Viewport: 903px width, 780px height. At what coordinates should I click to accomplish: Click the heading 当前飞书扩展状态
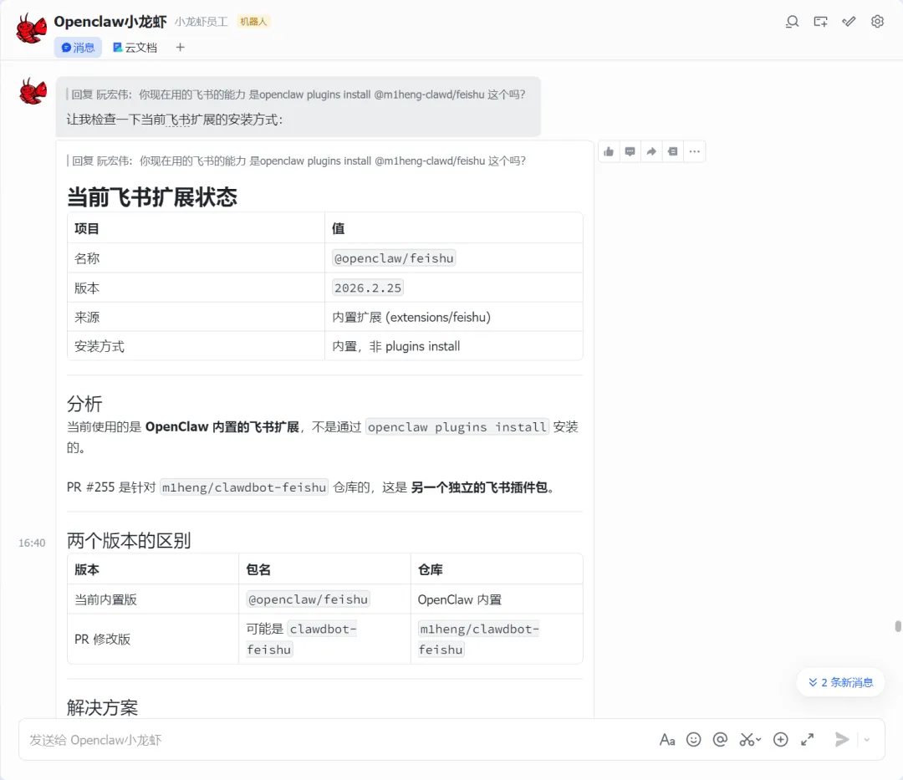[152, 196]
